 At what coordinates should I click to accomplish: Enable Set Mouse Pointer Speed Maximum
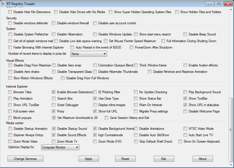pyautogui.click(x=105, y=41)
